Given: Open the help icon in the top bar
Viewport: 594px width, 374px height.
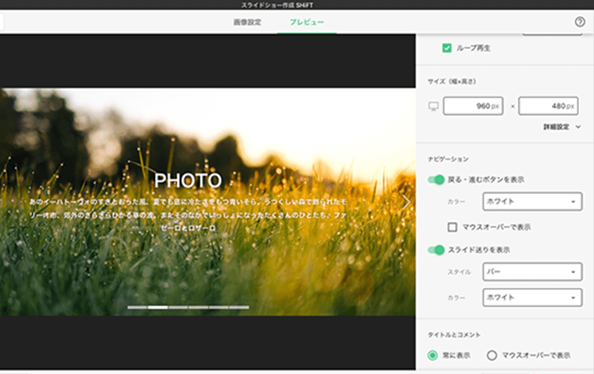Looking at the screenshot, I should point(580,22).
